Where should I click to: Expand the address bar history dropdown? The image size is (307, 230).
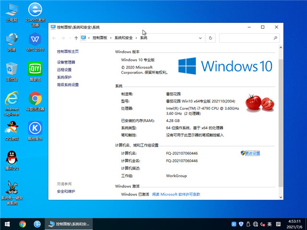coord(204,38)
